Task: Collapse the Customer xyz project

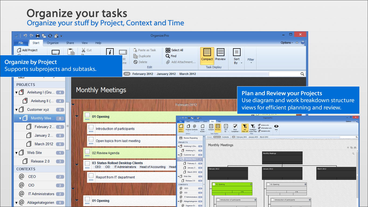Action: click(16, 110)
